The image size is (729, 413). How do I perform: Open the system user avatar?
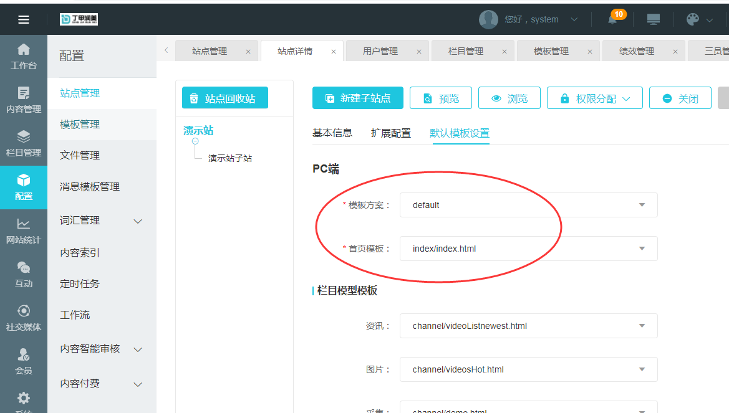coord(488,19)
